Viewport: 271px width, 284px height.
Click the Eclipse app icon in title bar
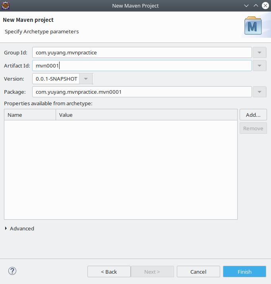[x=6, y=6]
